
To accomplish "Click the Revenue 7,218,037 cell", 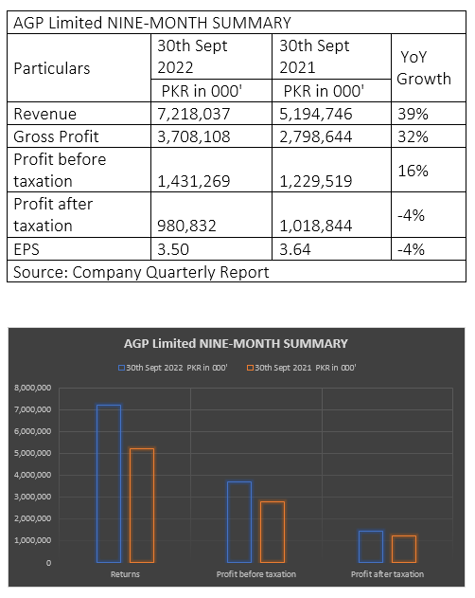I will (211, 114).
